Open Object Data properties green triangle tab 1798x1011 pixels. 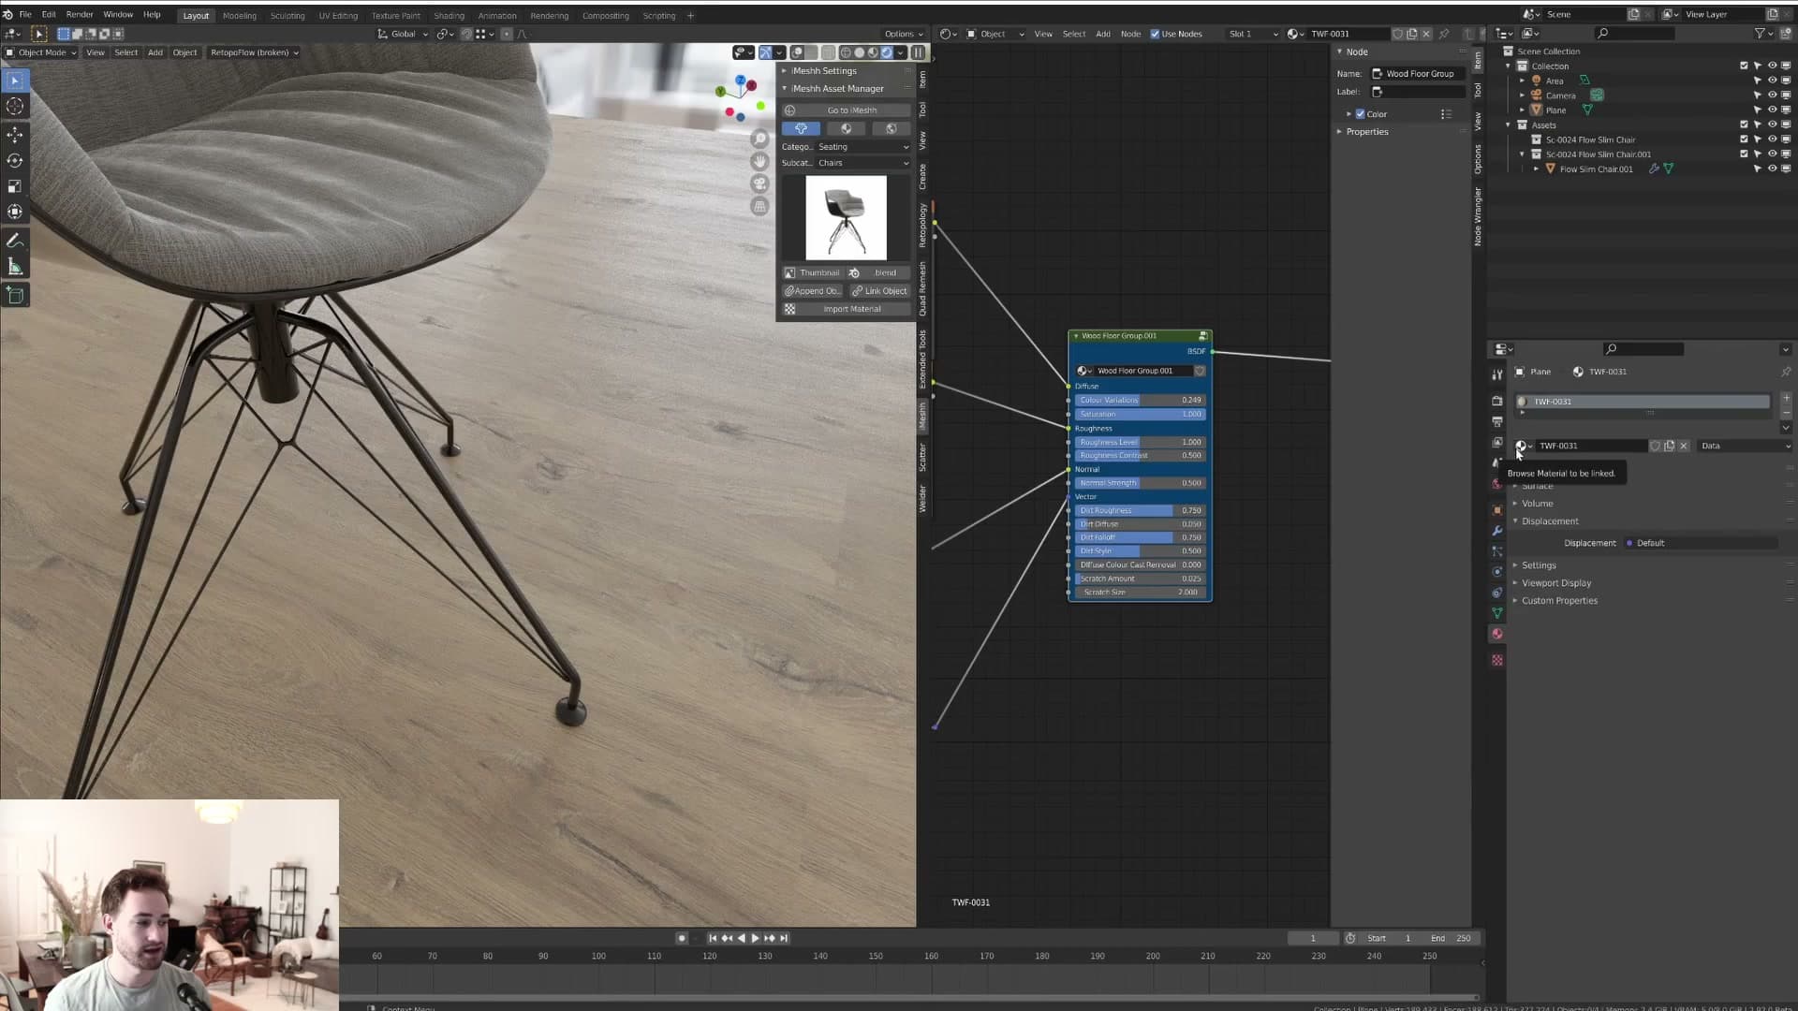point(1496,613)
